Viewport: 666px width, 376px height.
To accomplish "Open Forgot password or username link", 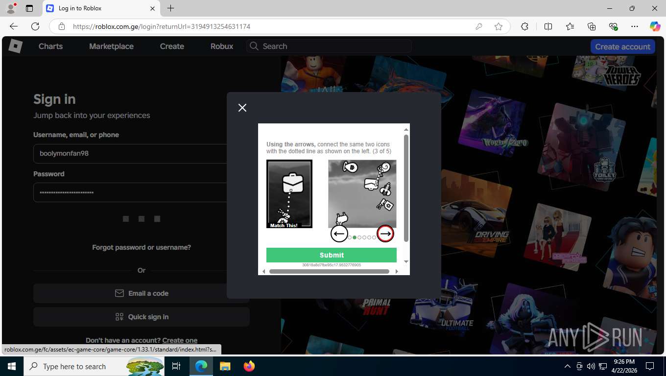I will click(142, 247).
